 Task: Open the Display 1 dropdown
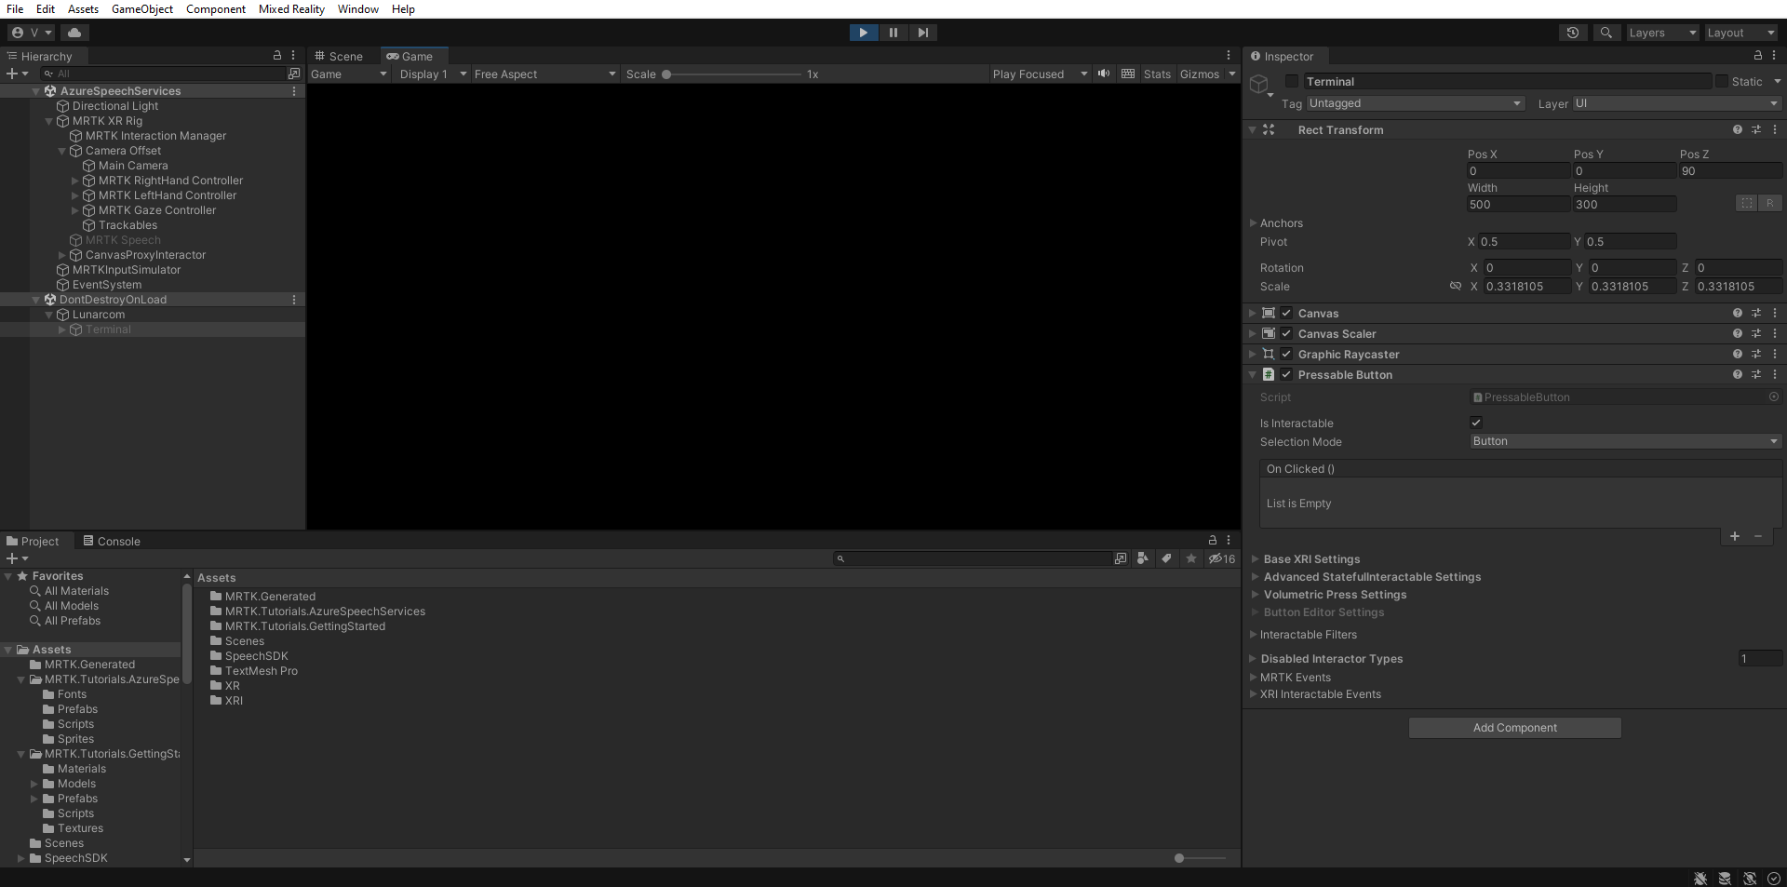click(x=433, y=74)
